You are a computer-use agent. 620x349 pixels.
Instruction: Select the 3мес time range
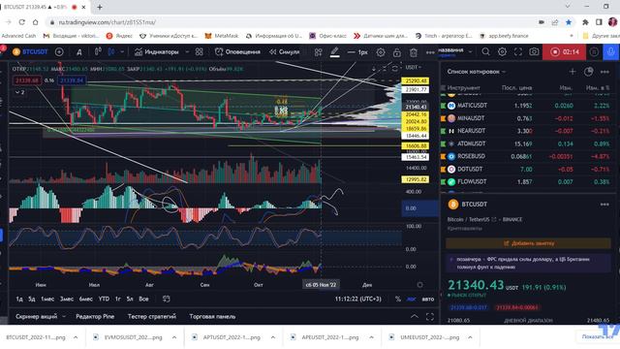[x=67, y=299]
